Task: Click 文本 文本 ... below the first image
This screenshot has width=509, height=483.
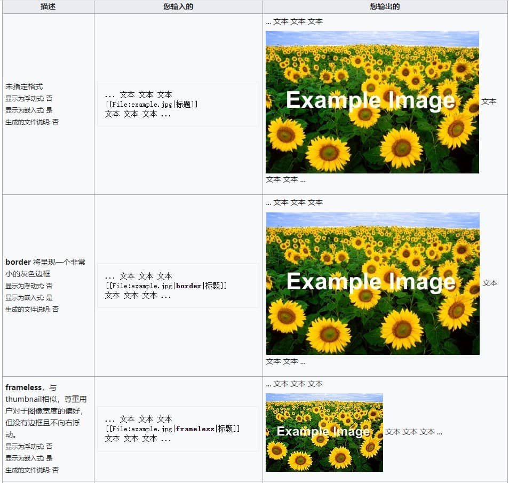Action: [285, 180]
